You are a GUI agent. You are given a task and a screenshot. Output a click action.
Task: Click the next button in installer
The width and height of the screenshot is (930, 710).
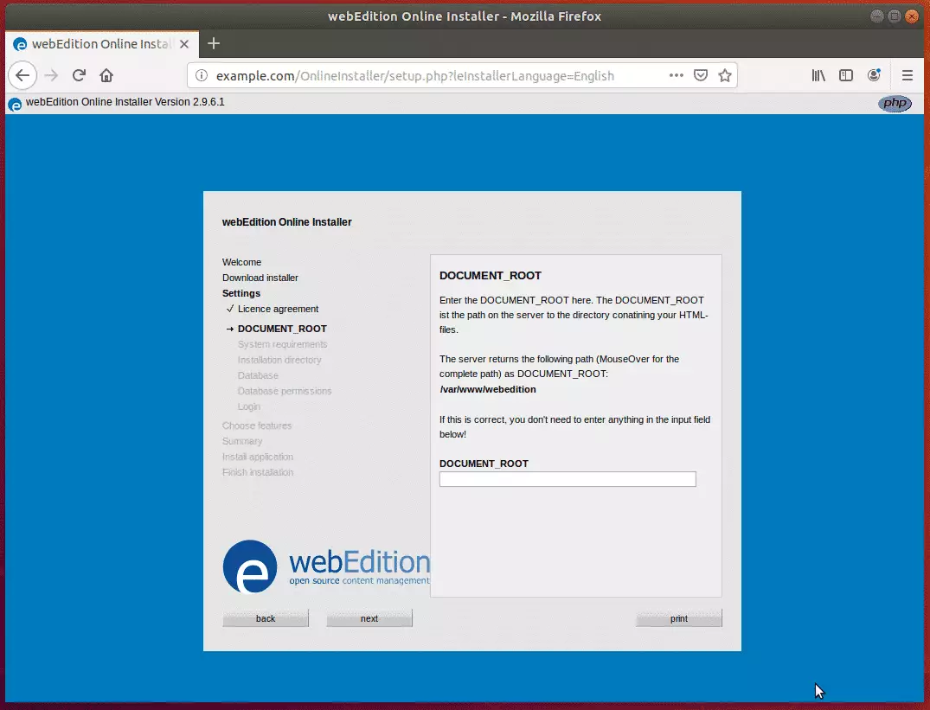[369, 618]
